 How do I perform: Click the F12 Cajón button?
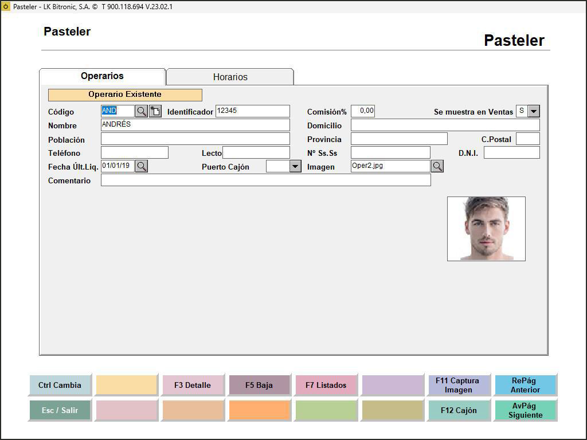459,410
